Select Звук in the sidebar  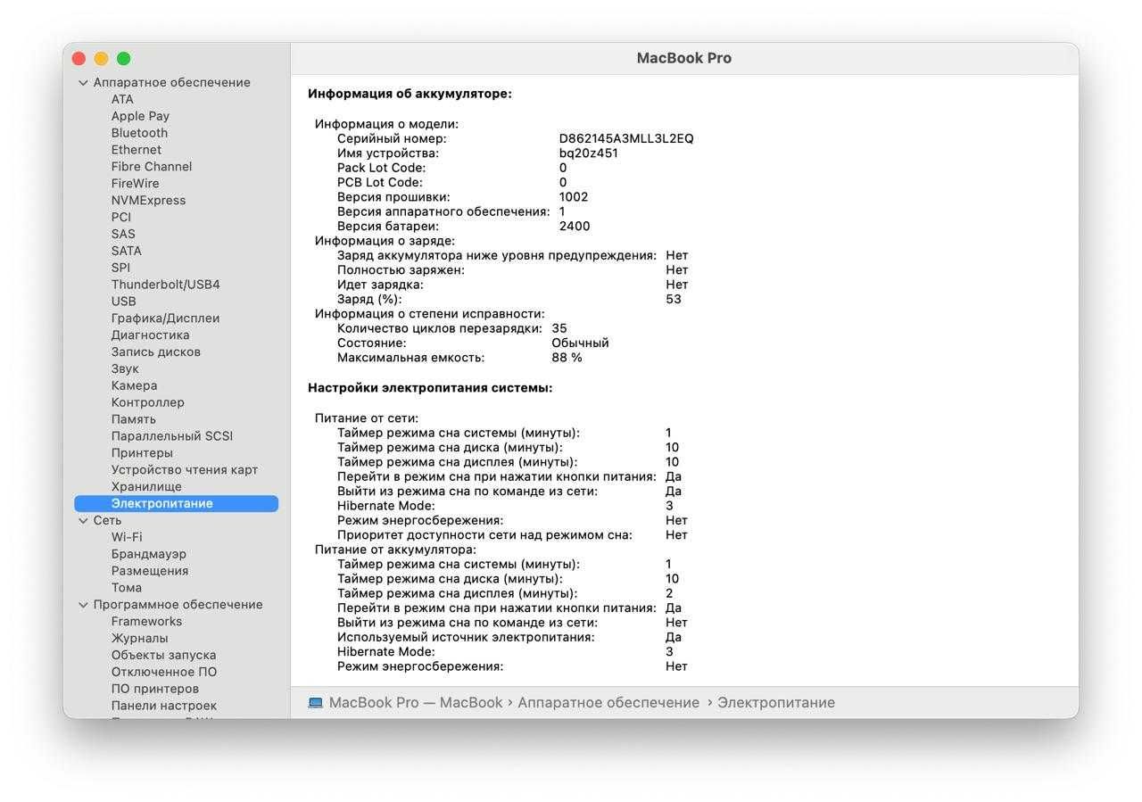(125, 368)
